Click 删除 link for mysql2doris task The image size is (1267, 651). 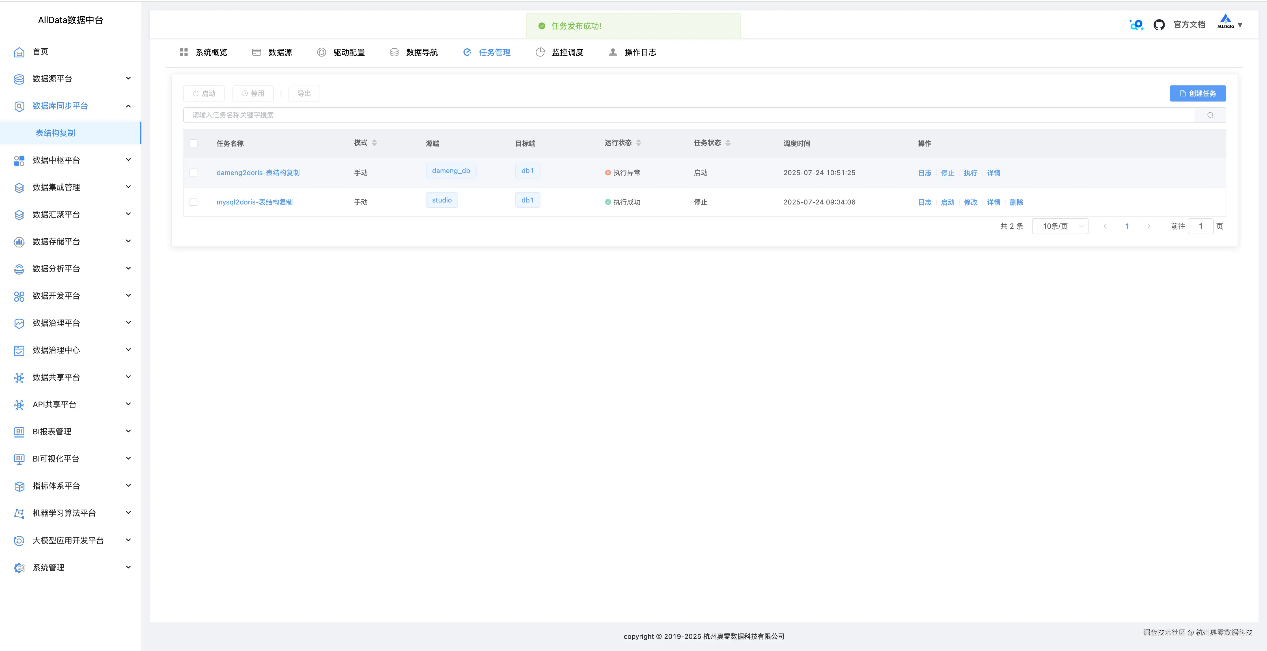point(1016,202)
